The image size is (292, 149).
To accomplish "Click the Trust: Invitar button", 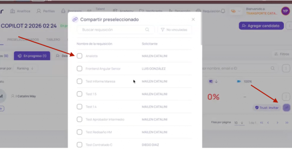I will [267, 108].
